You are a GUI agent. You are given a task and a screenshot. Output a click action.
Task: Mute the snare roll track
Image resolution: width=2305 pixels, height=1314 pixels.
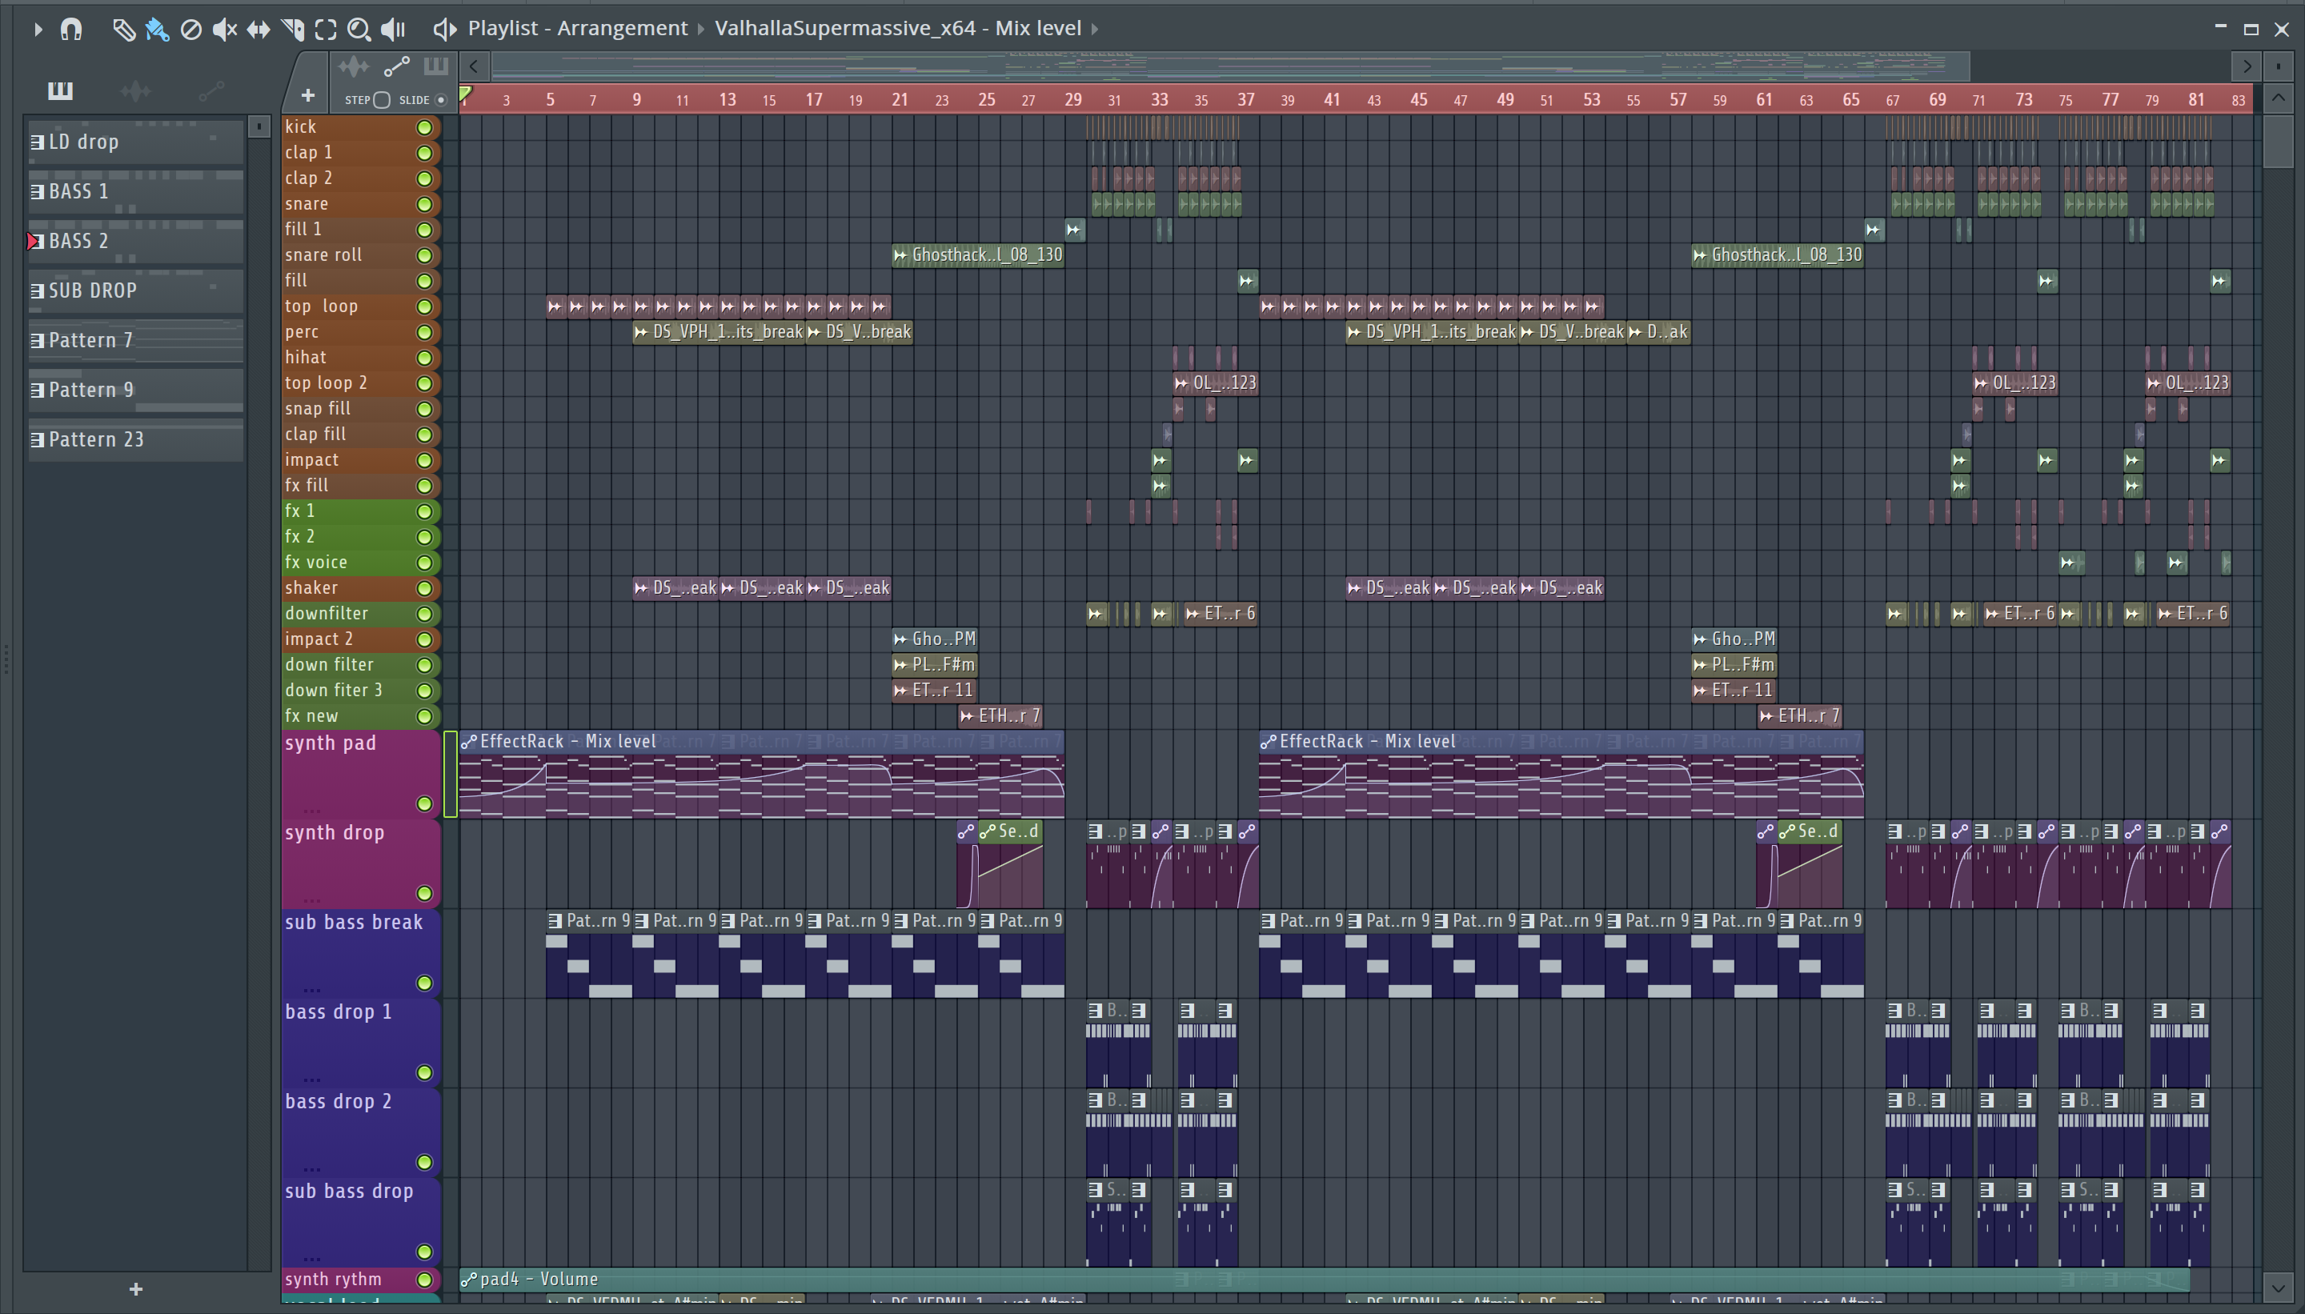tap(423, 255)
